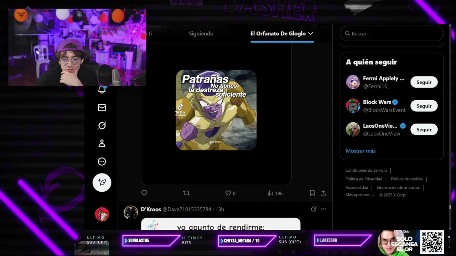Click @Dave71015335784 handle
This screenshot has height=256, width=456.
(187, 209)
